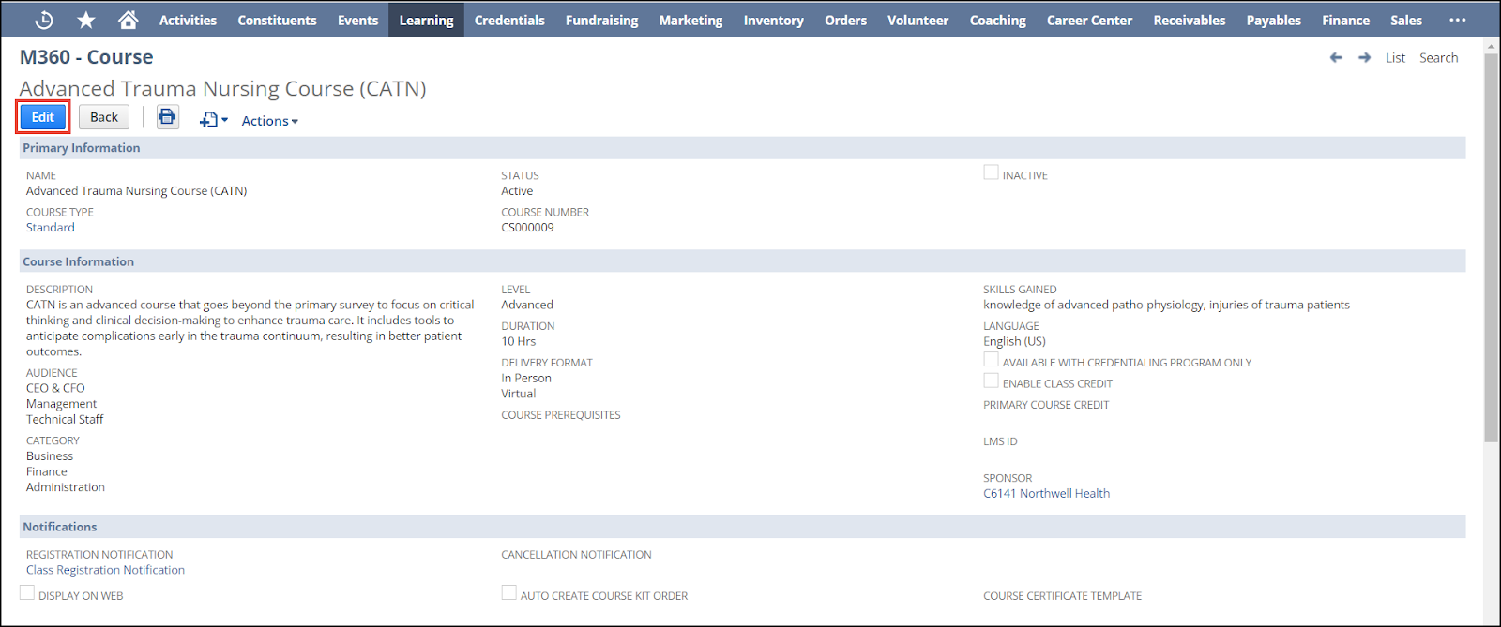The height and width of the screenshot is (627, 1501).
Task: Toggle the Inactive checkbox
Action: coord(991,172)
